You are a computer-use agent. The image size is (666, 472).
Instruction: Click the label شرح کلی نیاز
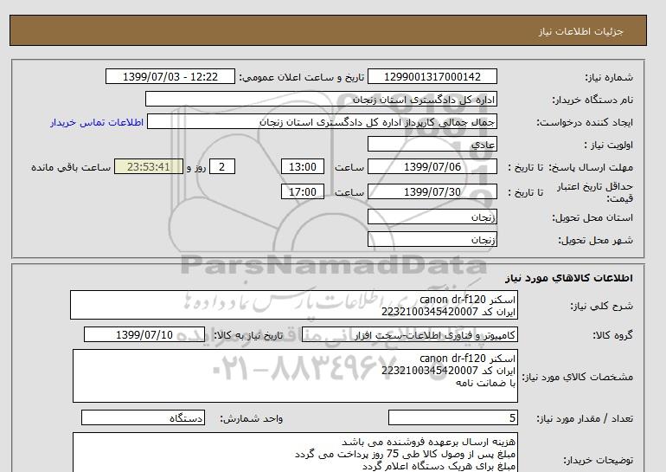[x=601, y=306]
